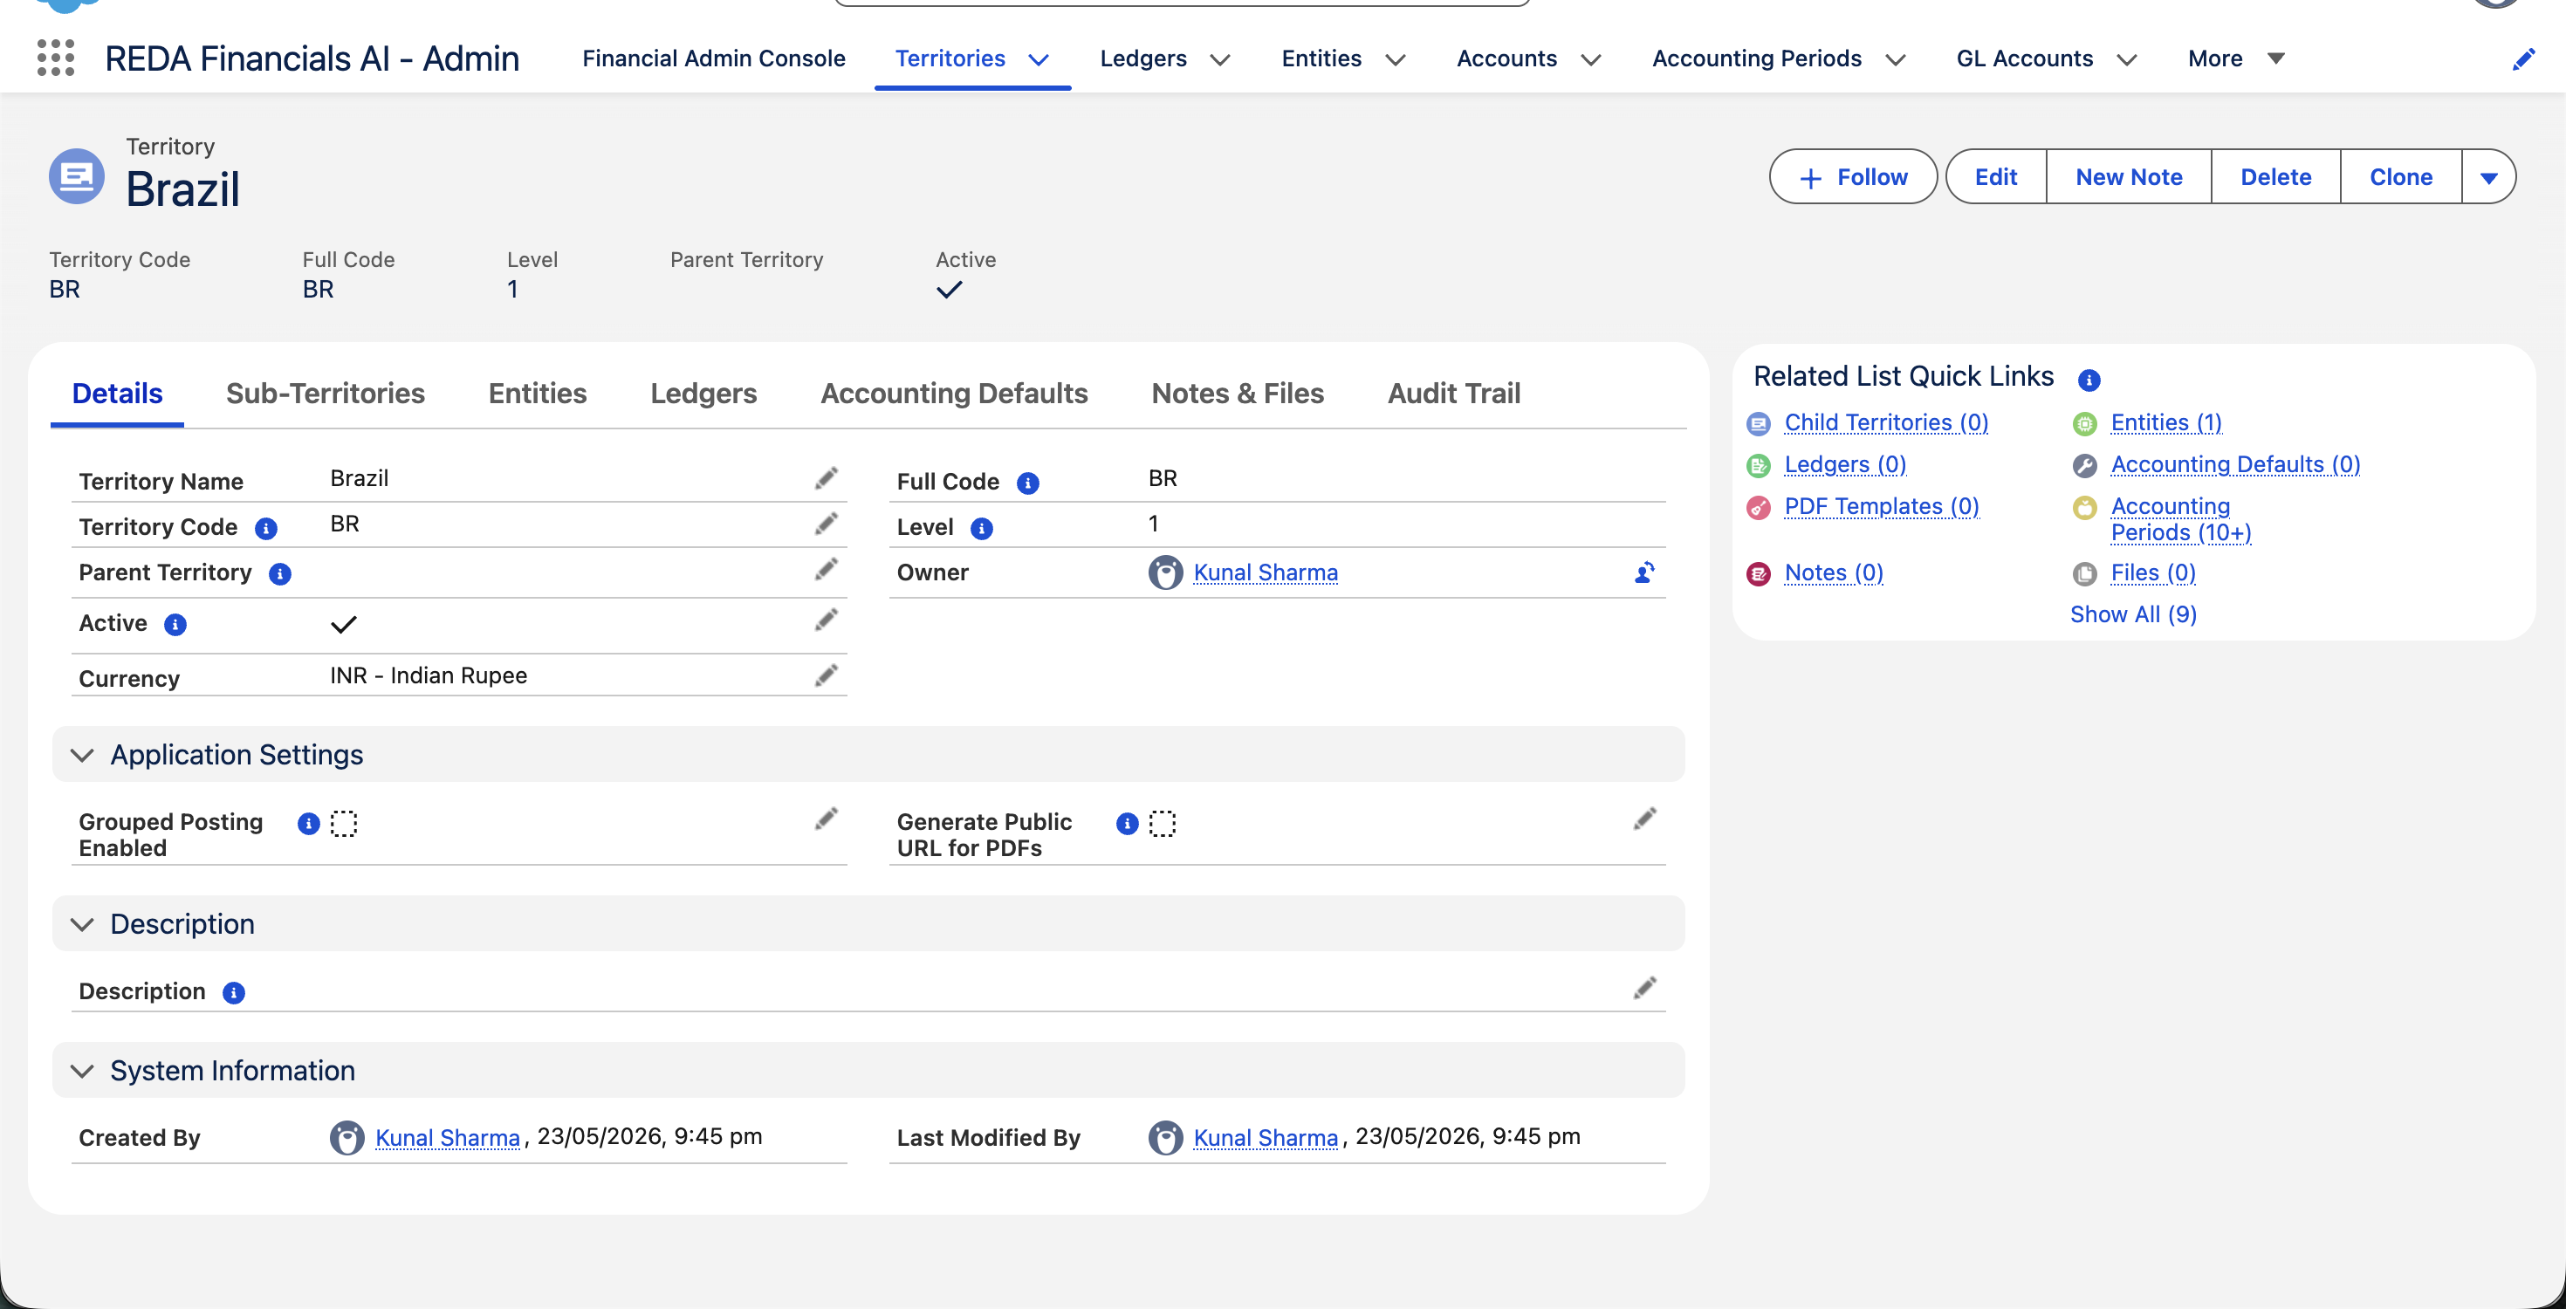Show info for Related List Quick Links

pos(2089,380)
